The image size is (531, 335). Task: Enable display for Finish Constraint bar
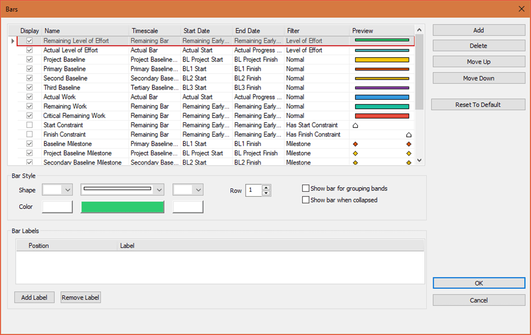pyautogui.click(x=30, y=135)
